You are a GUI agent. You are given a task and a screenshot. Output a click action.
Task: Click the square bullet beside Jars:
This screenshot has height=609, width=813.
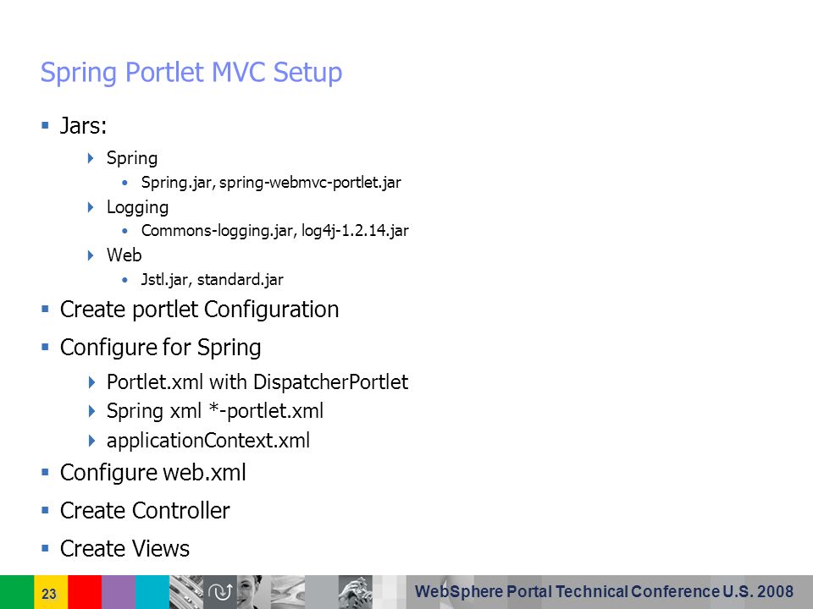[45, 125]
